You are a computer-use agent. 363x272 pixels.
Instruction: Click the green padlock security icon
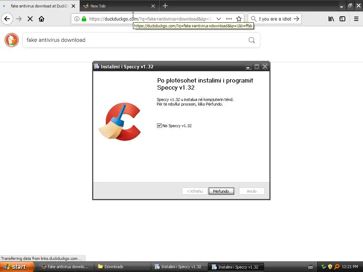[x=84, y=19]
